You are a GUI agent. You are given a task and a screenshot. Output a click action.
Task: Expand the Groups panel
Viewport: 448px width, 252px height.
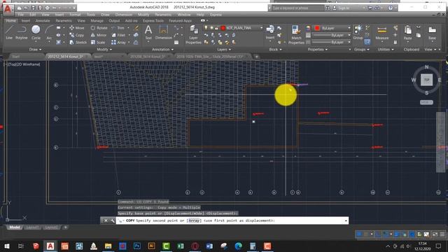tap(361, 50)
